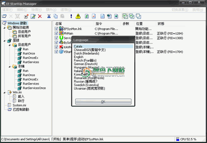Click the blue exclamation mark icon

click(71, 16)
